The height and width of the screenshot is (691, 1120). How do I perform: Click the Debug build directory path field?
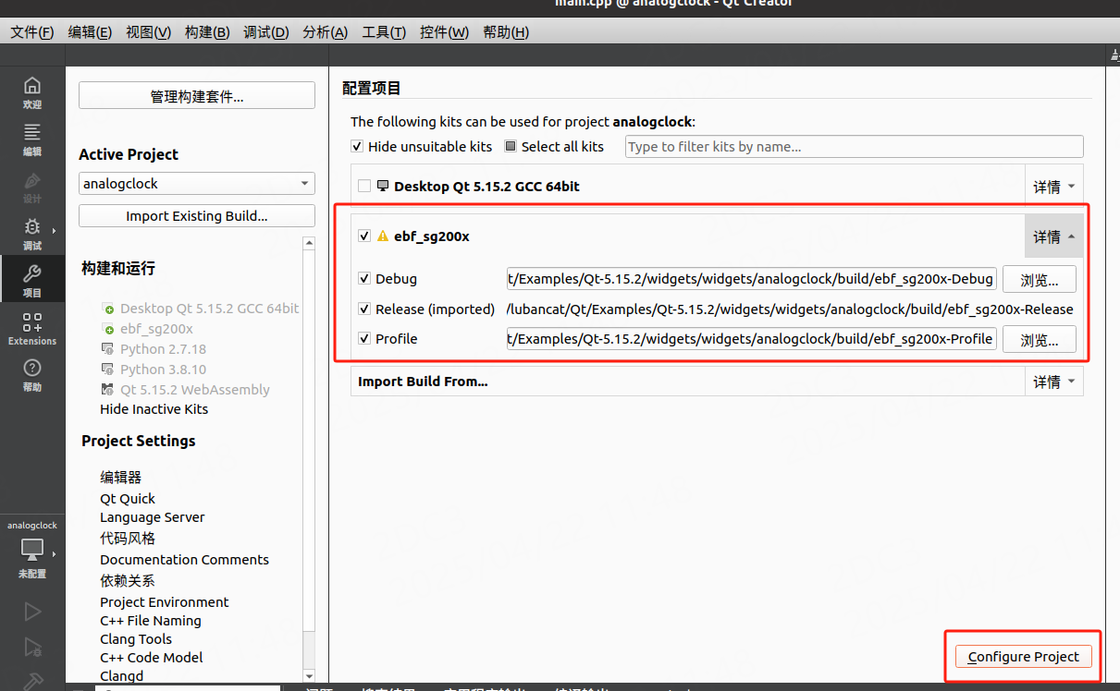click(751, 279)
